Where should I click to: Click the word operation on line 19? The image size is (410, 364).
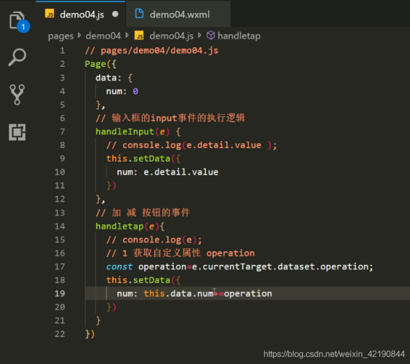tap(248, 293)
